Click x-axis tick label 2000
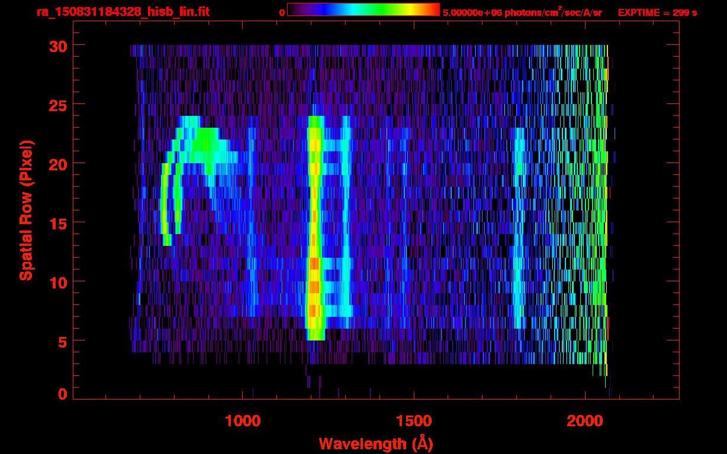Screen dimensions: 727x454 point(584,421)
